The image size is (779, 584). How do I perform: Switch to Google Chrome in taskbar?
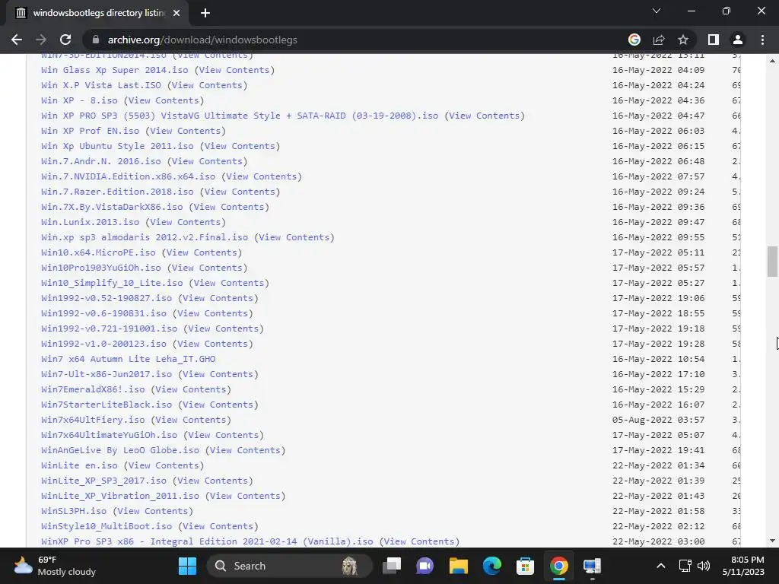558,566
